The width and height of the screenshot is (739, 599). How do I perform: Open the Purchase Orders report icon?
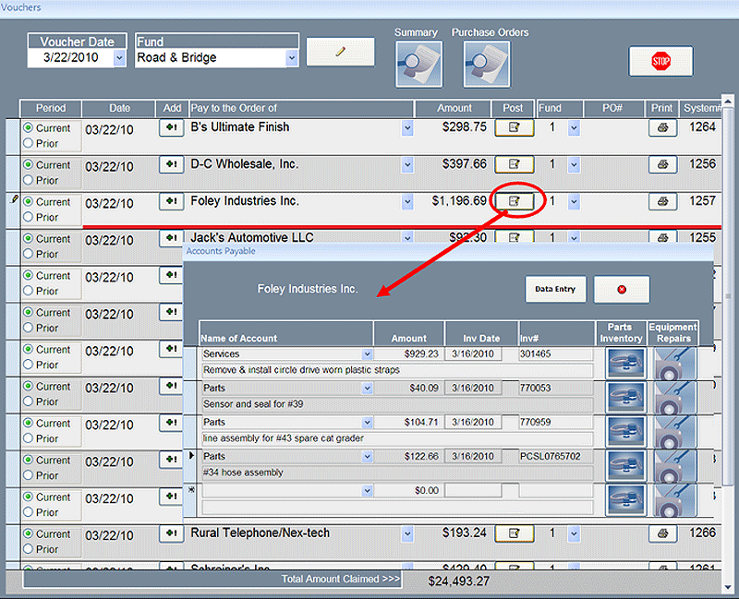click(x=487, y=64)
